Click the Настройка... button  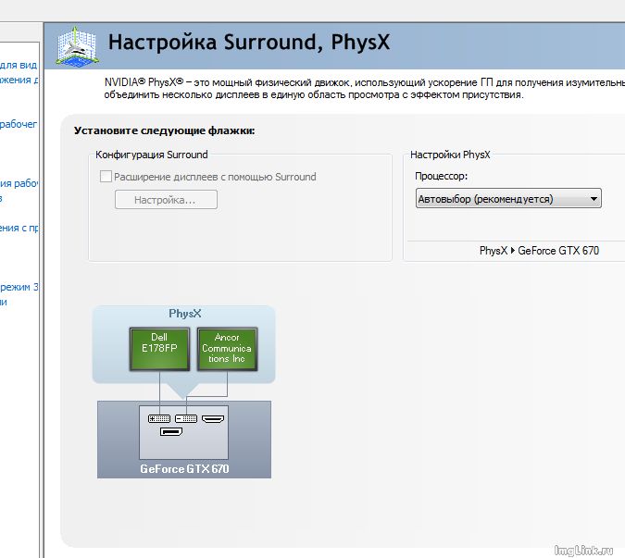click(x=166, y=200)
